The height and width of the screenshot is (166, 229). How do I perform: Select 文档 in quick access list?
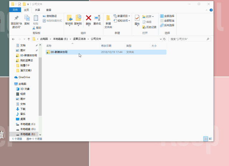click(x=23, y=45)
